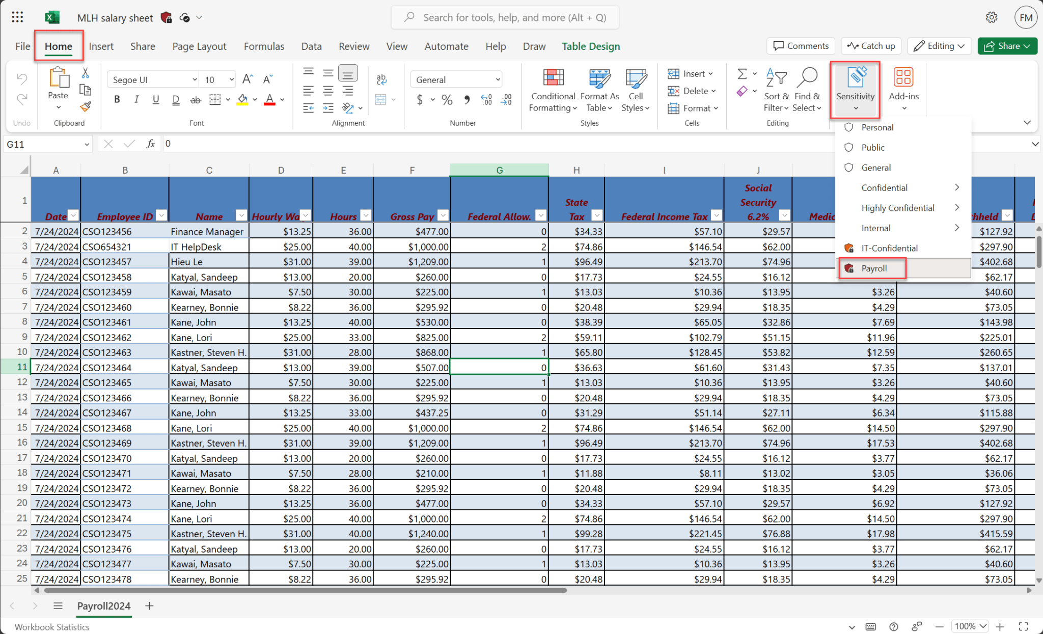Click the Conditional Formatting icon
This screenshot has height=634, width=1043.
[x=553, y=78]
